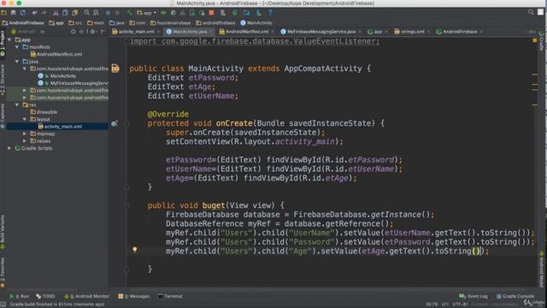Toggle tool window buttons via the bottom-left corner icon
This screenshot has height=308, width=547.
[x=3, y=305]
